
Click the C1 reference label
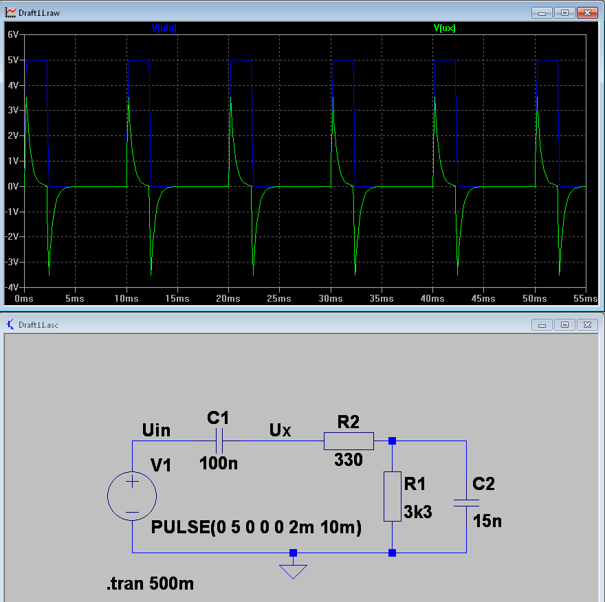point(218,418)
